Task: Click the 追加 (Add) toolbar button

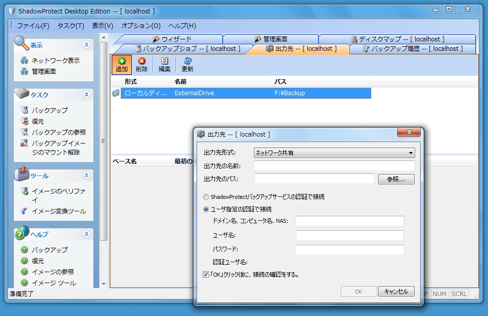Action: click(x=122, y=65)
